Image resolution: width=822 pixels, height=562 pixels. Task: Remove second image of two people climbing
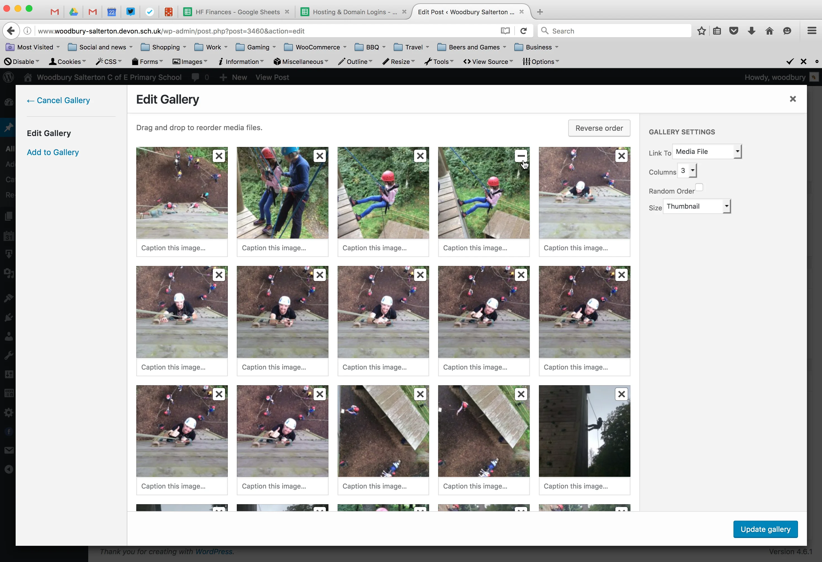tap(320, 156)
